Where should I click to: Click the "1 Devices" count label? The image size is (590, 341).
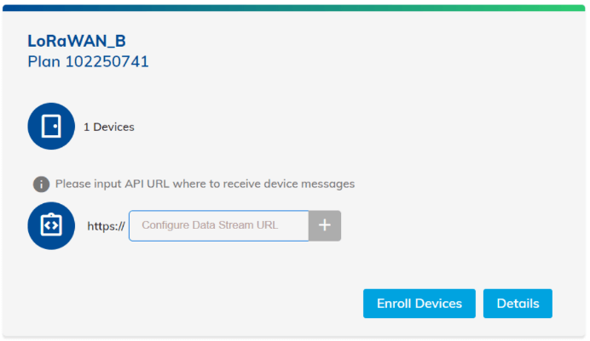click(x=108, y=128)
